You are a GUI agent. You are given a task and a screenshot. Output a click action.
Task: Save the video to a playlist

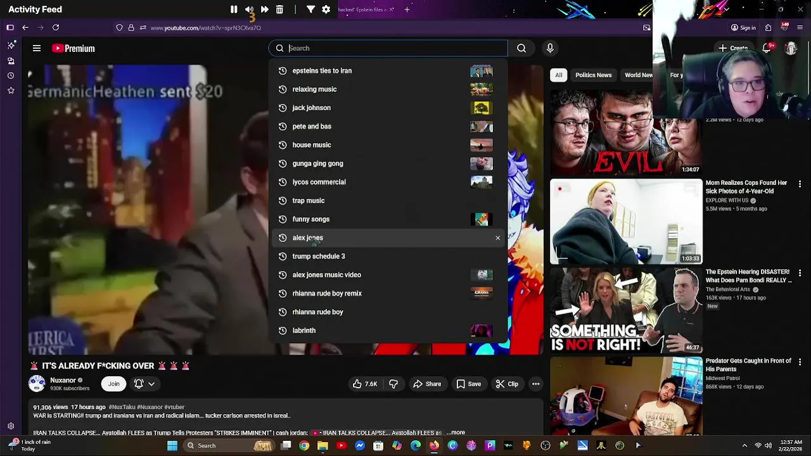(469, 384)
